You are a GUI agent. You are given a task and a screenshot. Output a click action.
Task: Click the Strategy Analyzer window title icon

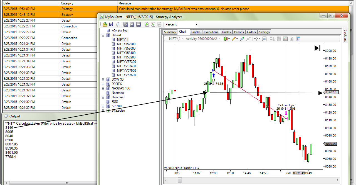pyautogui.click(x=102, y=17)
